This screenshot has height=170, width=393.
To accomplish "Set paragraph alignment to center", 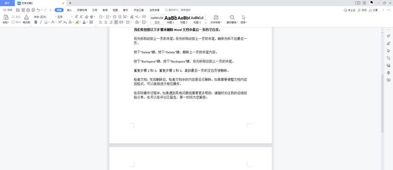I will click(x=106, y=22).
